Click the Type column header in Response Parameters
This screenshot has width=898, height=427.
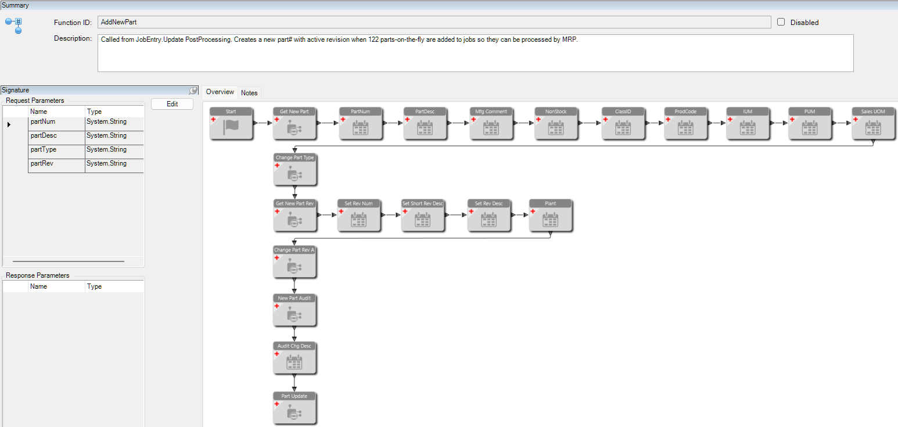(114, 286)
